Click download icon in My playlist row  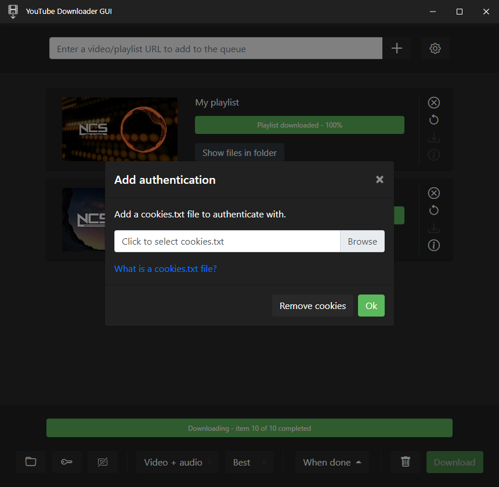click(x=434, y=137)
